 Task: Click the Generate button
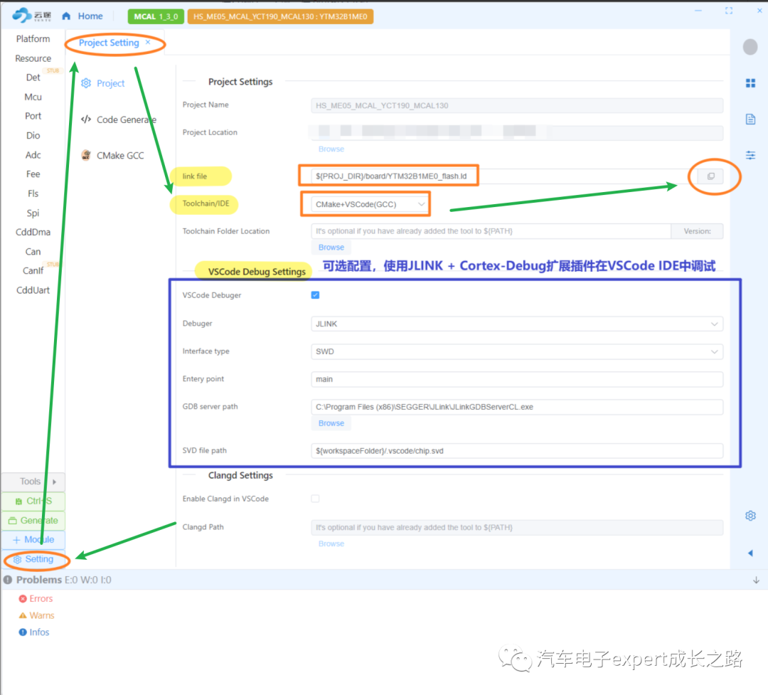33,521
